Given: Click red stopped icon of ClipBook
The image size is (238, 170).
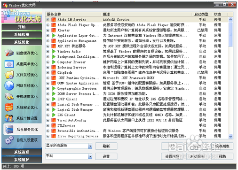Looking at the screenshot, I should click(x=54, y=73).
